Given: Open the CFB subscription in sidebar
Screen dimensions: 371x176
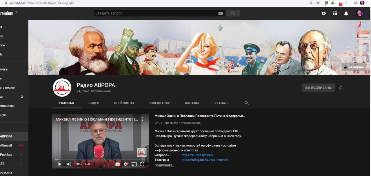Looking at the screenshot, I should [x=14, y=164].
